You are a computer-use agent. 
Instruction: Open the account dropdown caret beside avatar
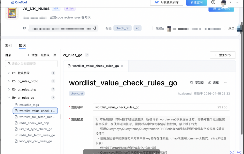click(x=231, y=2)
